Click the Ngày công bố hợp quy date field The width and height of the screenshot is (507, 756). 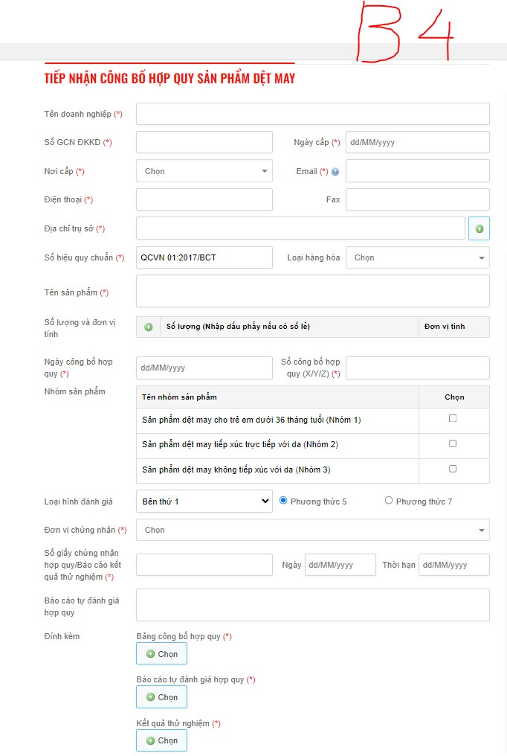pos(204,368)
